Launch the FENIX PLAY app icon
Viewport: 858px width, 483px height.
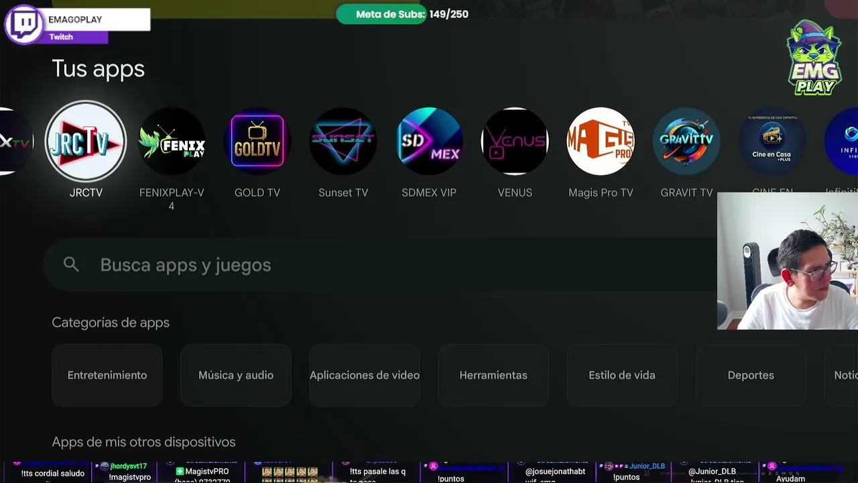click(172, 142)
